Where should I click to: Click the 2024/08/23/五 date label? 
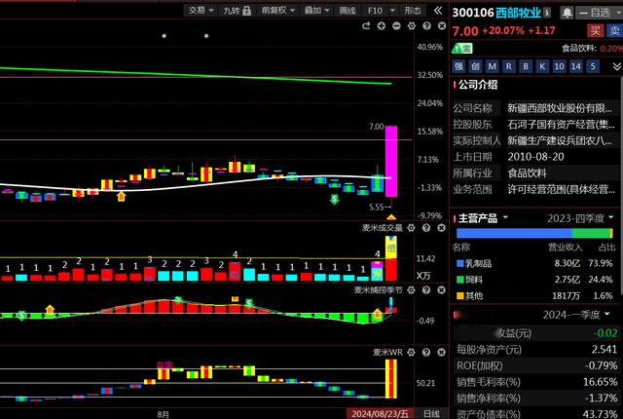pos(380,414)
